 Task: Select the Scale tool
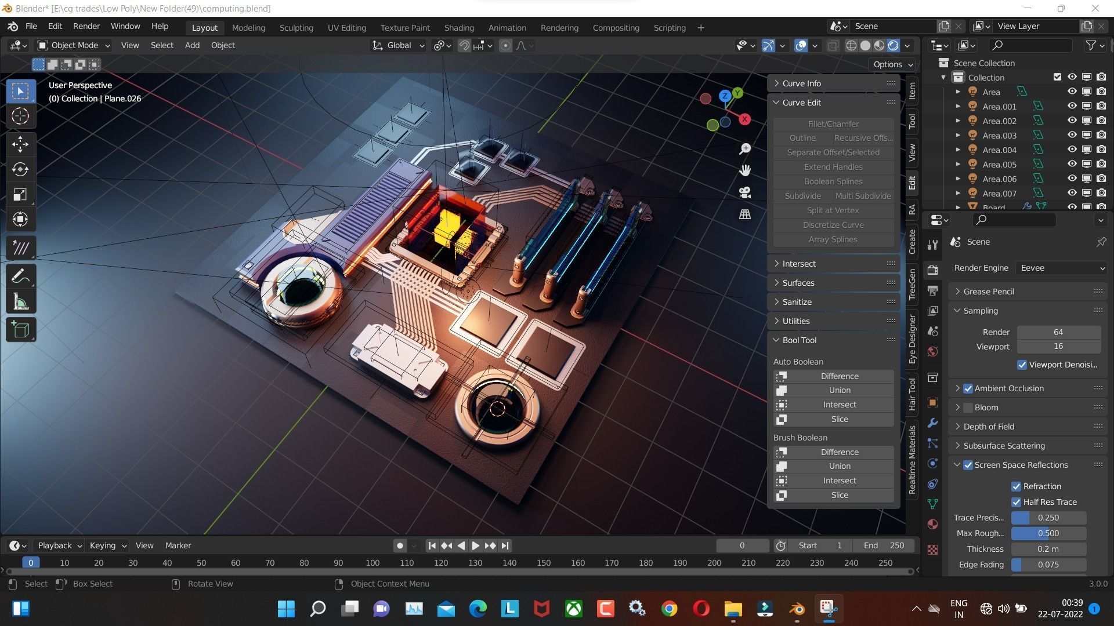click(20, 194)
